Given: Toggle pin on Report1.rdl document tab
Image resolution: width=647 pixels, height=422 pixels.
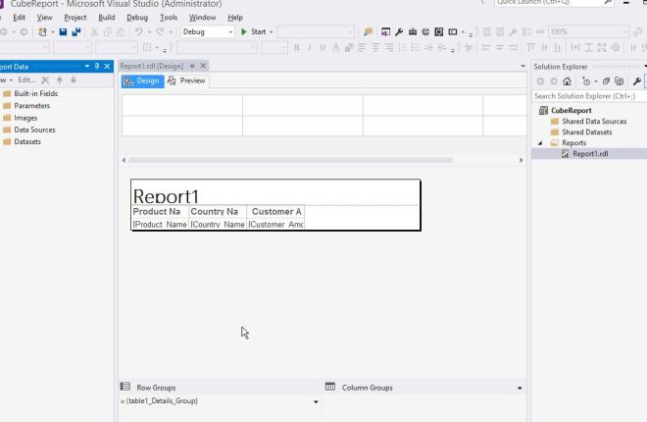Looking at the screenshot, I should tap(192, 66).
